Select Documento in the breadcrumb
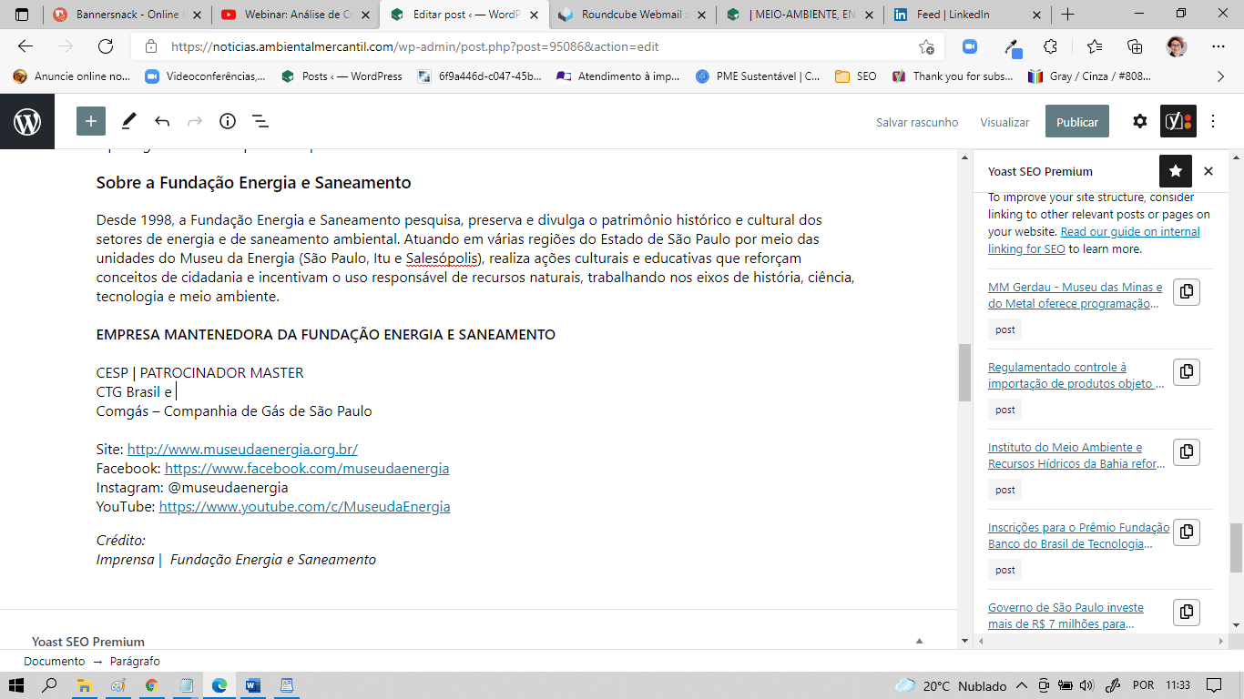1244x699 pixels. click(55, 662)
